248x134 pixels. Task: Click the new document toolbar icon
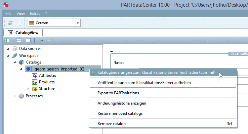click(19, 23)
